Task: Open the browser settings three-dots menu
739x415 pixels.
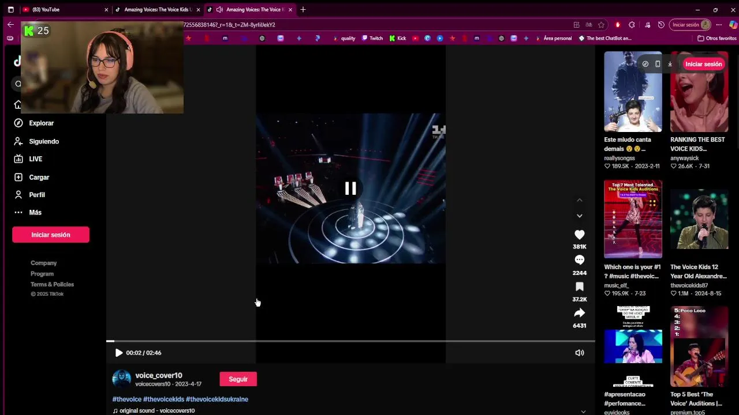Action: [719, 25]
